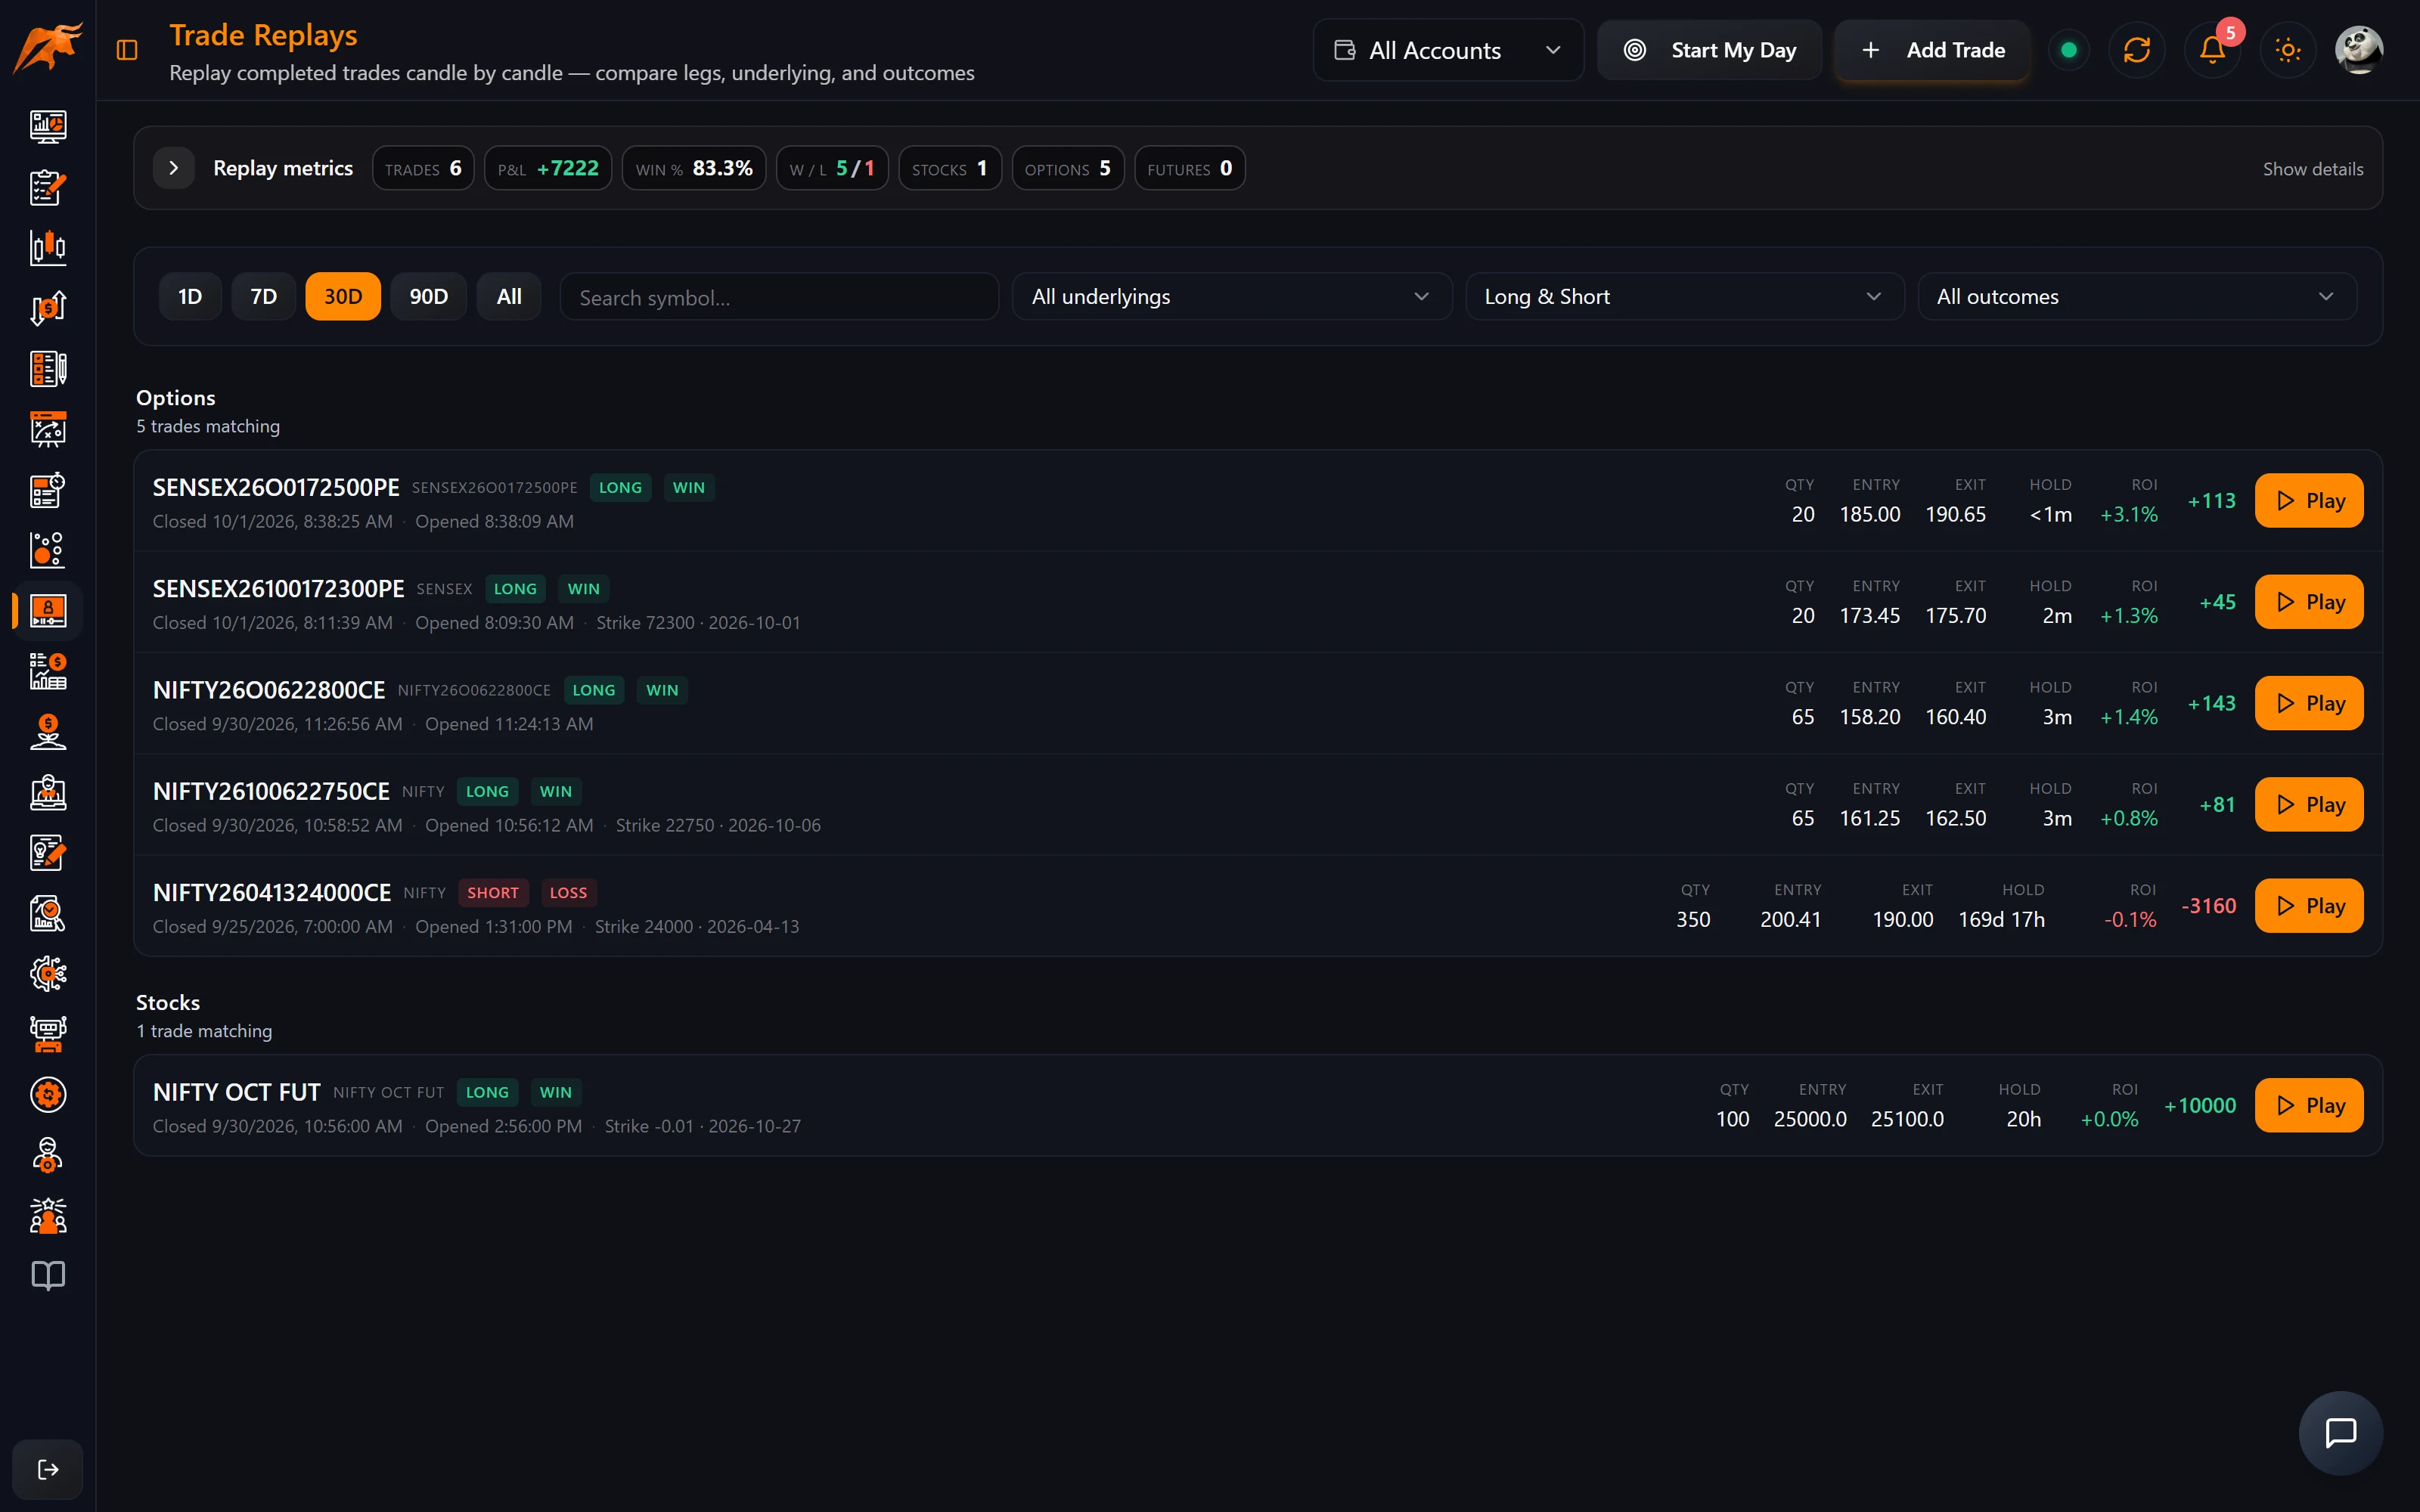Open the document magnifier analysis sidebar icon
Image resolution: width=2420 pixels, height=1512 pixels.
click(48, 913)
